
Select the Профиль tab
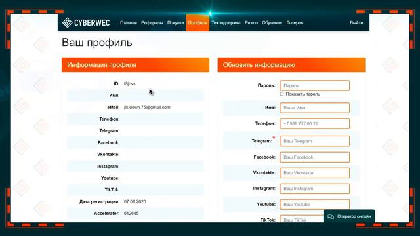[198, 23]
